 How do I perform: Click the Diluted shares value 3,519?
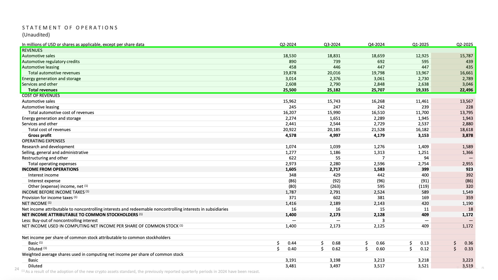coord(468,266)
